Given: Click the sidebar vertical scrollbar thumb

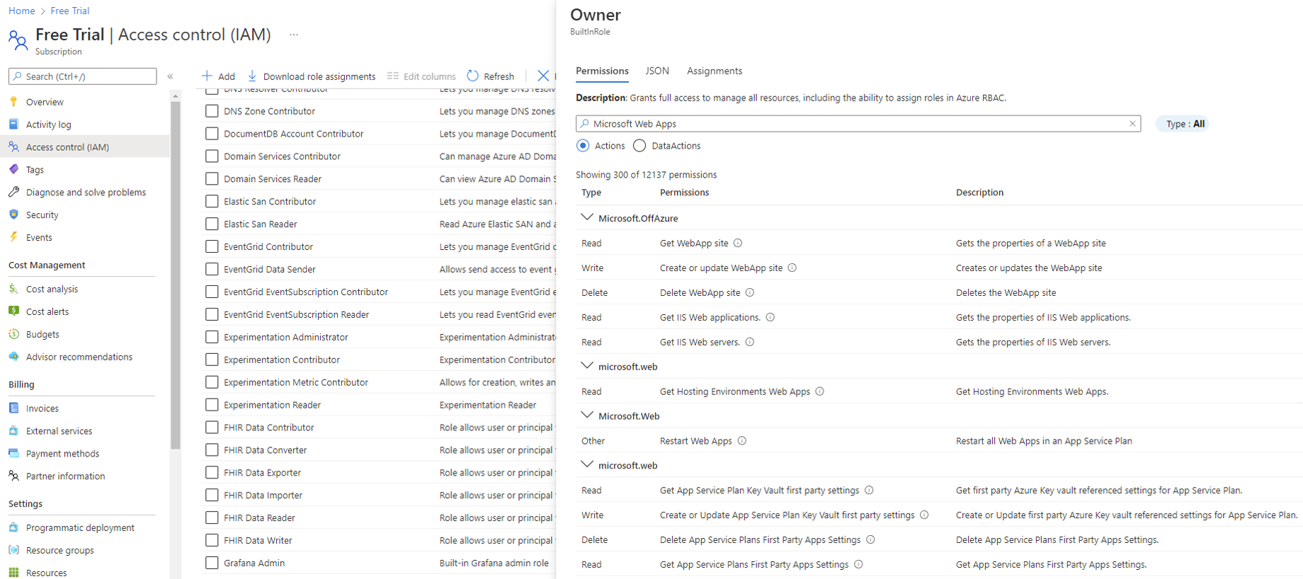Looking at the screenshot, I should 176,276.
